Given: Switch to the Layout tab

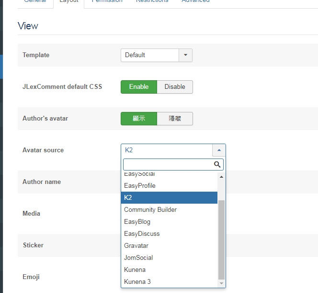Looking at the screenshot, I should click(68, 1).
